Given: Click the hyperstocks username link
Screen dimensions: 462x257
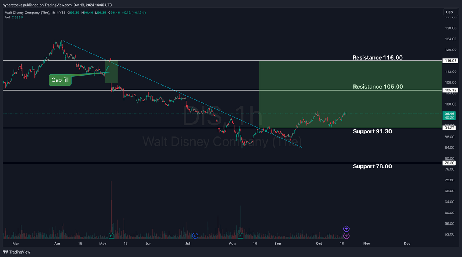Looking at the screenshot, I should click(12, 5).
